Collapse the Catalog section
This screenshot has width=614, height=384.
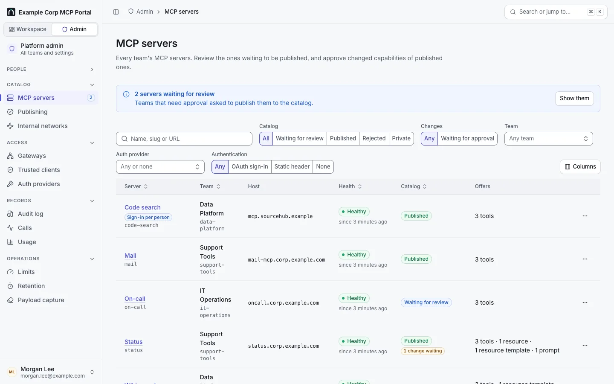click(x=50, y=84)
